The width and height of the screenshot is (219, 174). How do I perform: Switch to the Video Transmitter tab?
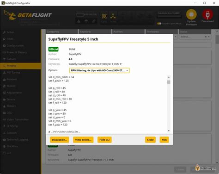20,119
